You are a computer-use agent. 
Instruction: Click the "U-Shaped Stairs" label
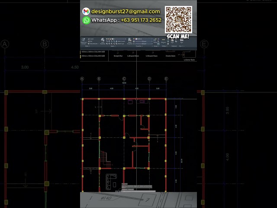[151, 56]
